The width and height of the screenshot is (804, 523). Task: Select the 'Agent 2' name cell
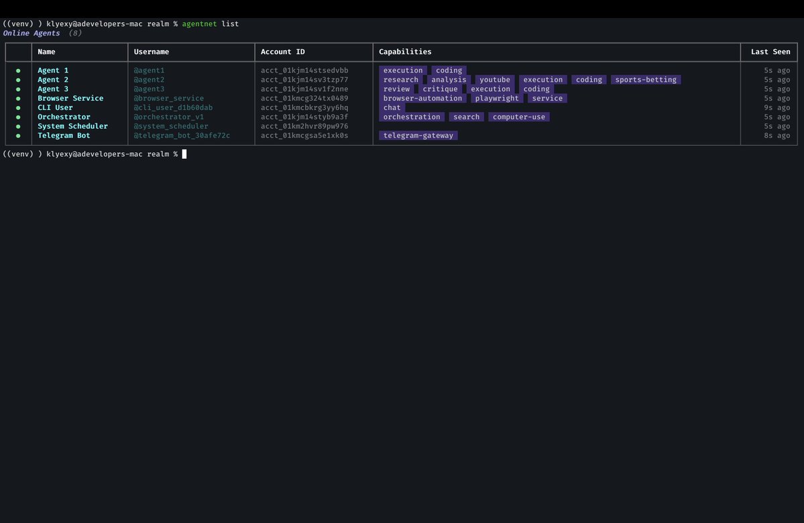click(x=53, y=80)
